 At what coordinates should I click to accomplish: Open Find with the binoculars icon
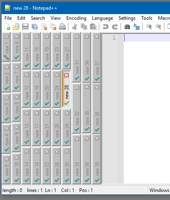(127, 27)
